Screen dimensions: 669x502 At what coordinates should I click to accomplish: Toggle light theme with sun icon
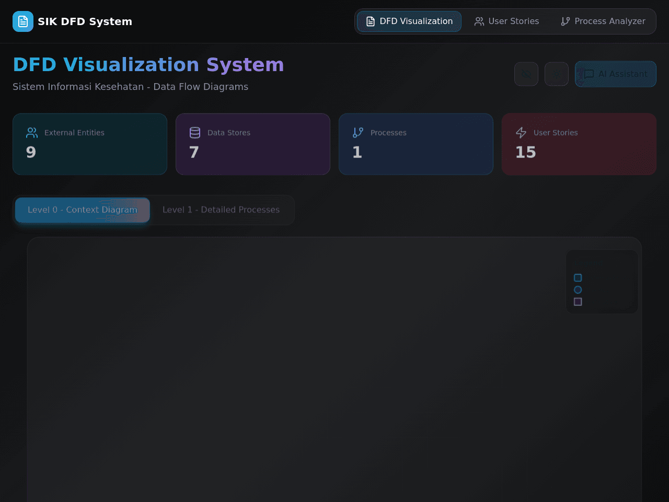pyautogui.click(x=557, y=74)
